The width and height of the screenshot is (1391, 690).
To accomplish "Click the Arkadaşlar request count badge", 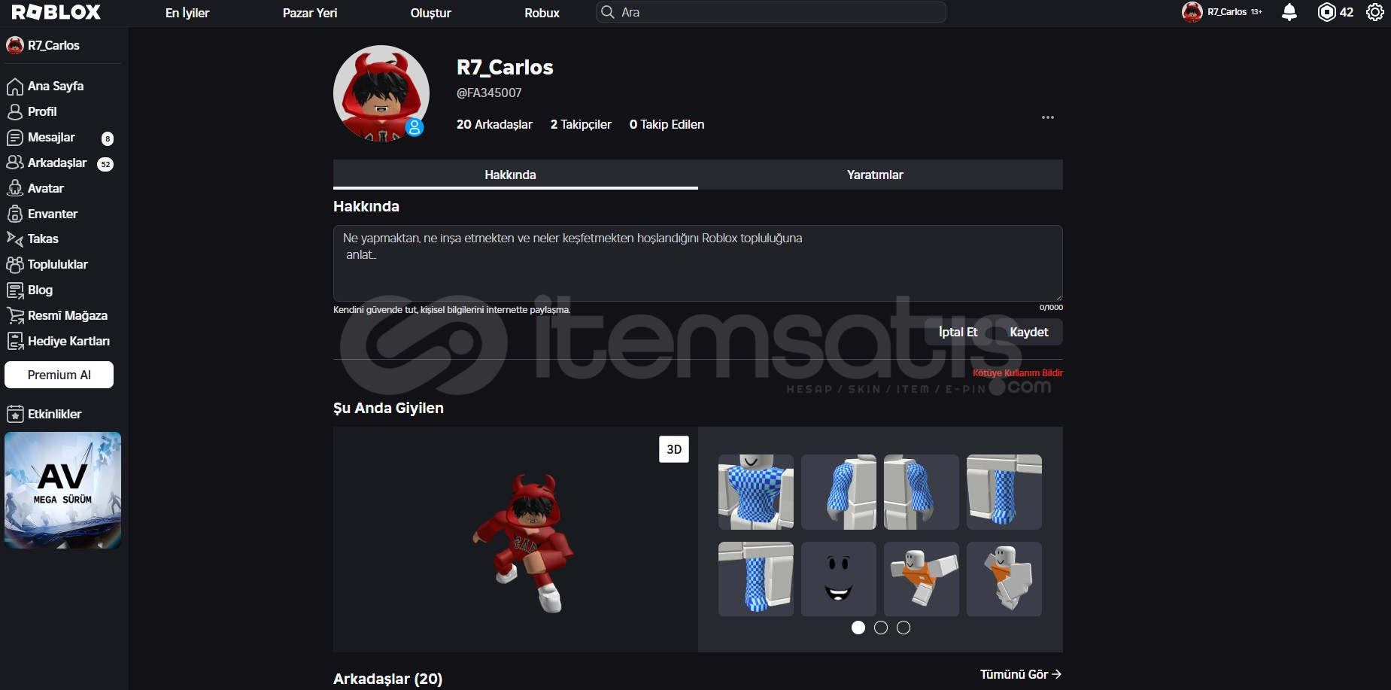I will 105,164.
